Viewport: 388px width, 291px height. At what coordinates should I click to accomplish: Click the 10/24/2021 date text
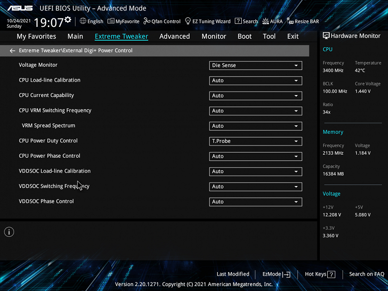19,21
